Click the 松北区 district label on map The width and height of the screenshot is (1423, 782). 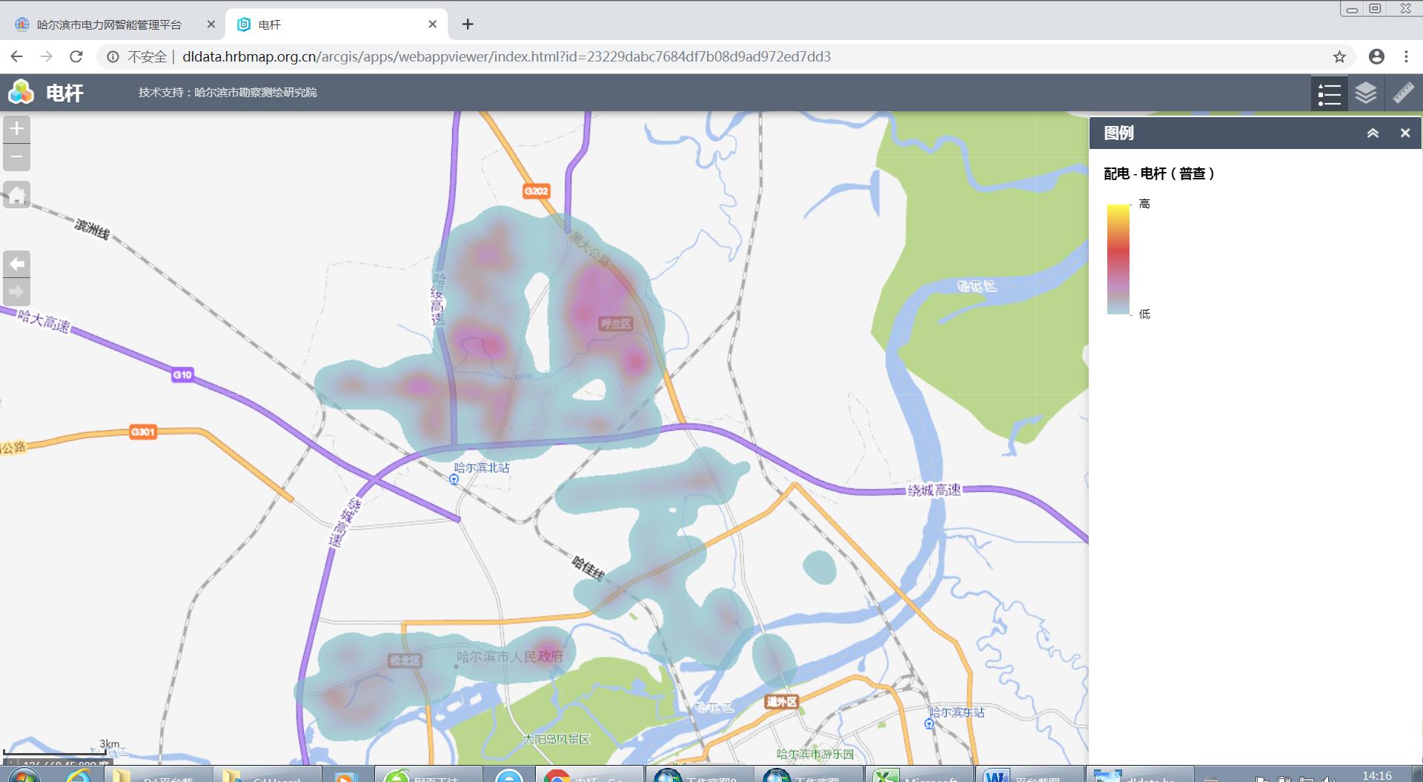pyautogui.click(x=405, y=660)
